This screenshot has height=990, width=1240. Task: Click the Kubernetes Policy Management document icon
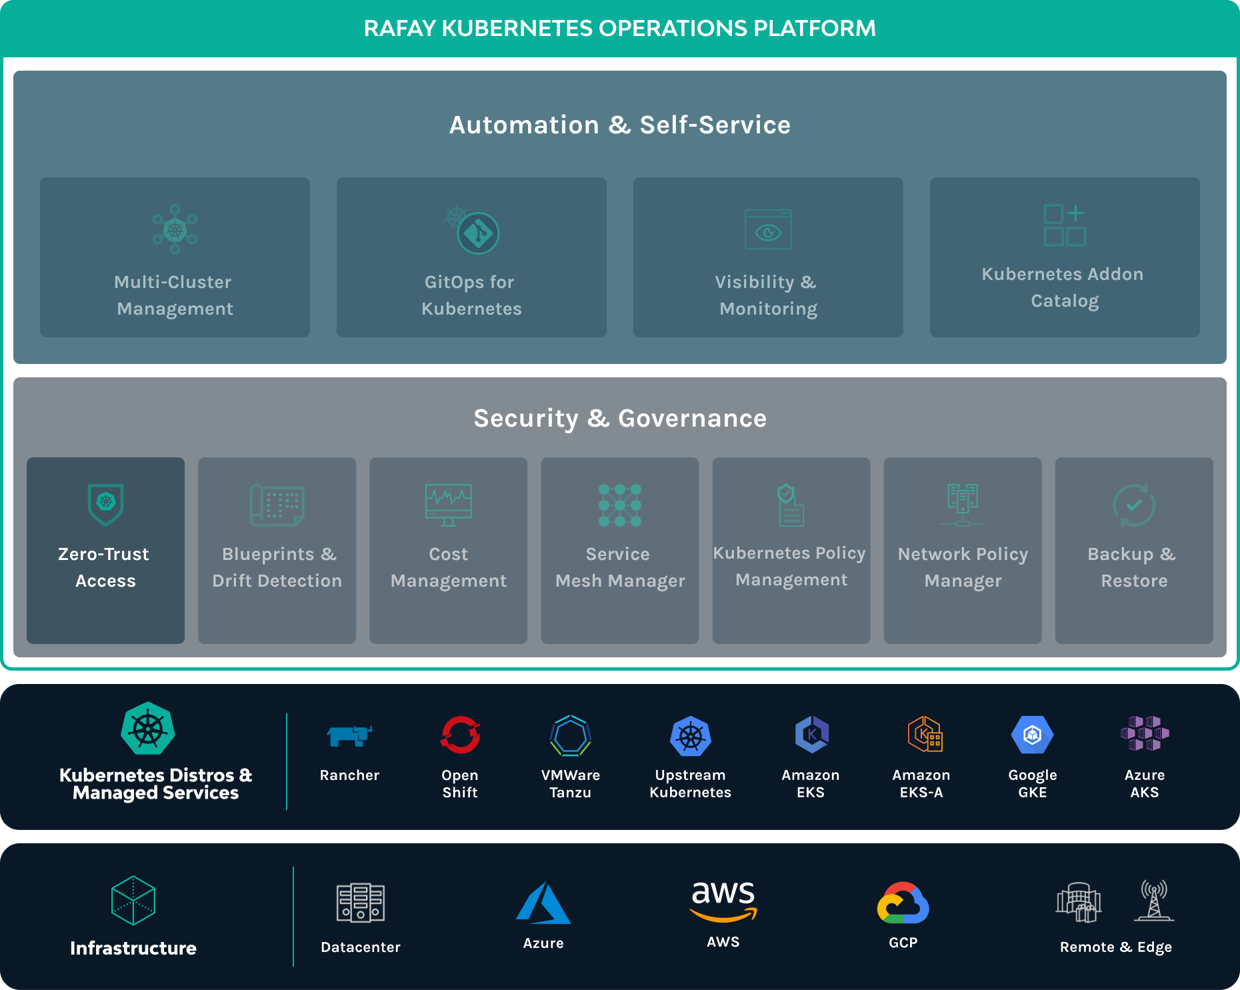(x=791, y=505)
